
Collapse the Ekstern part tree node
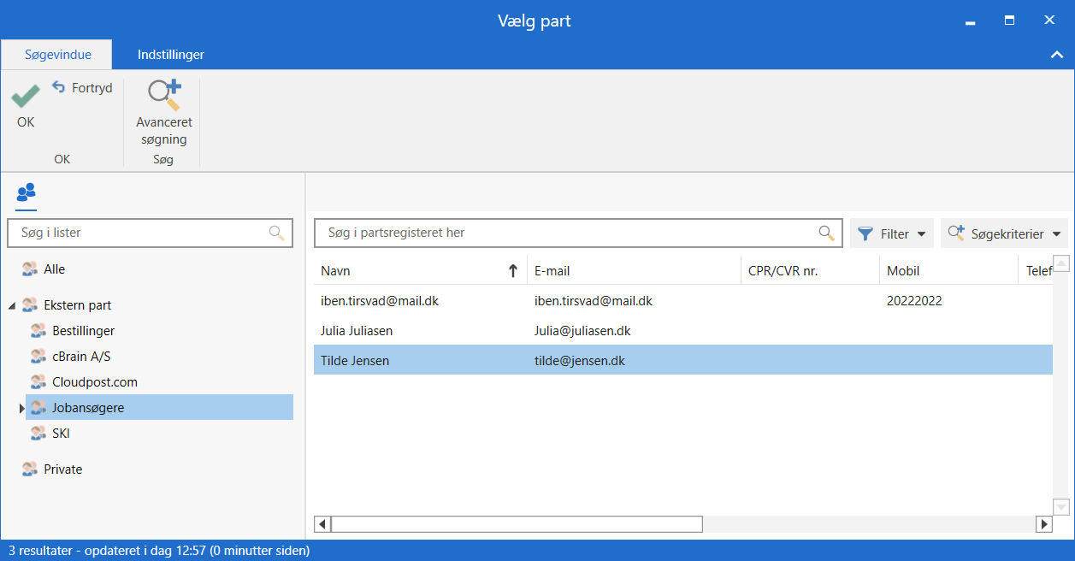[x=11, y=305]
